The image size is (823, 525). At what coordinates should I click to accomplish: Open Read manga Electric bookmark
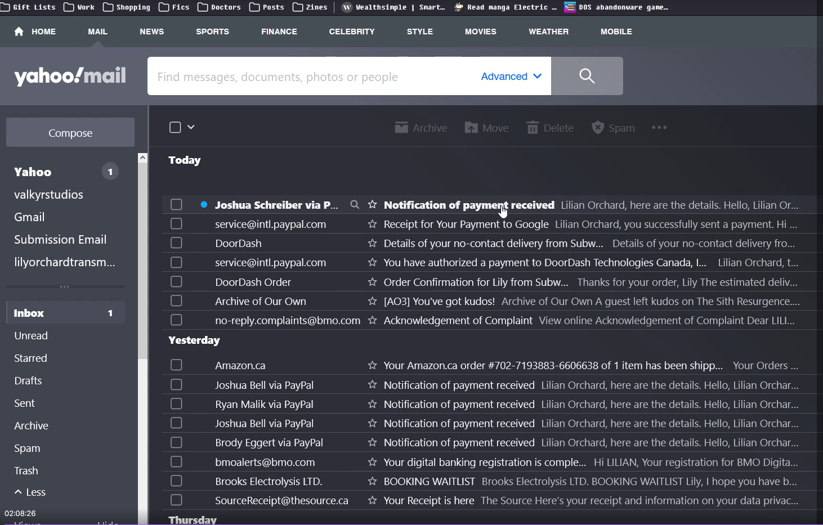click(506, 7)
